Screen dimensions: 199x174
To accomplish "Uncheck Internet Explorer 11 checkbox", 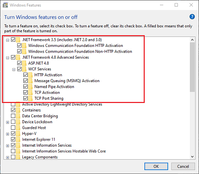I will [x=13, y=139].
